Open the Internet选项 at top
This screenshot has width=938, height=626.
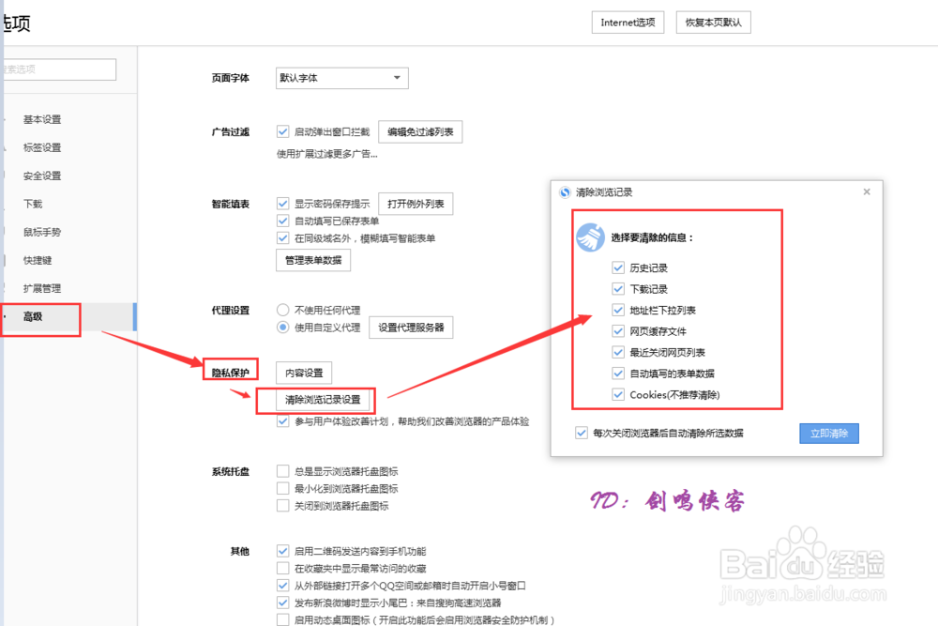(x=627, y=22)
